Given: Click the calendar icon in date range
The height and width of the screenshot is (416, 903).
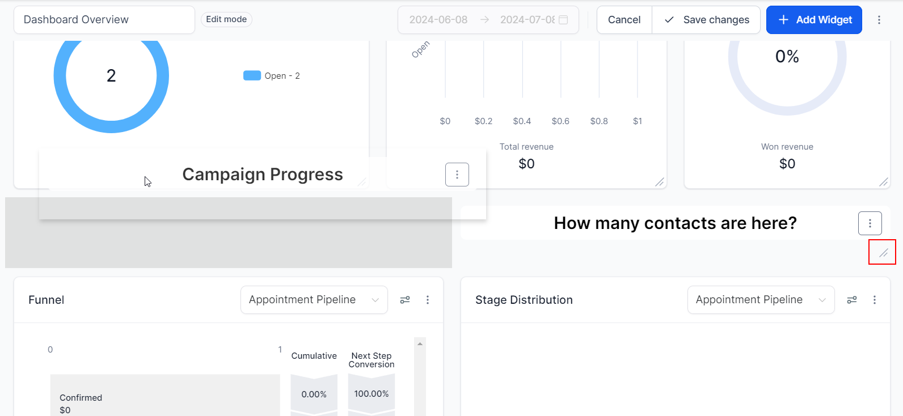Looking at the screenshot, I should coord(563,20).
